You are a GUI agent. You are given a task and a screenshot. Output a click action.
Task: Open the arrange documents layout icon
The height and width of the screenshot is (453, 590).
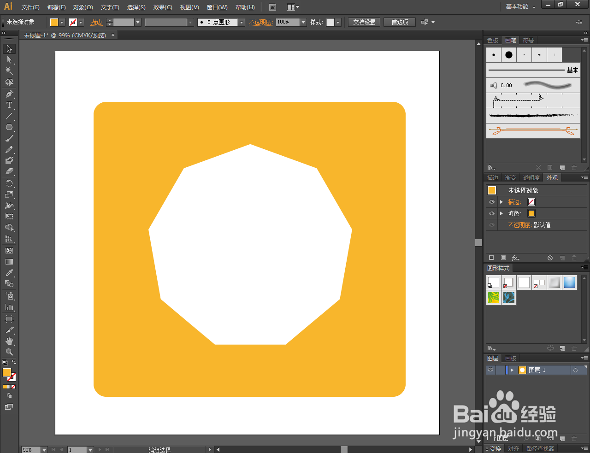tap(293, 7)
